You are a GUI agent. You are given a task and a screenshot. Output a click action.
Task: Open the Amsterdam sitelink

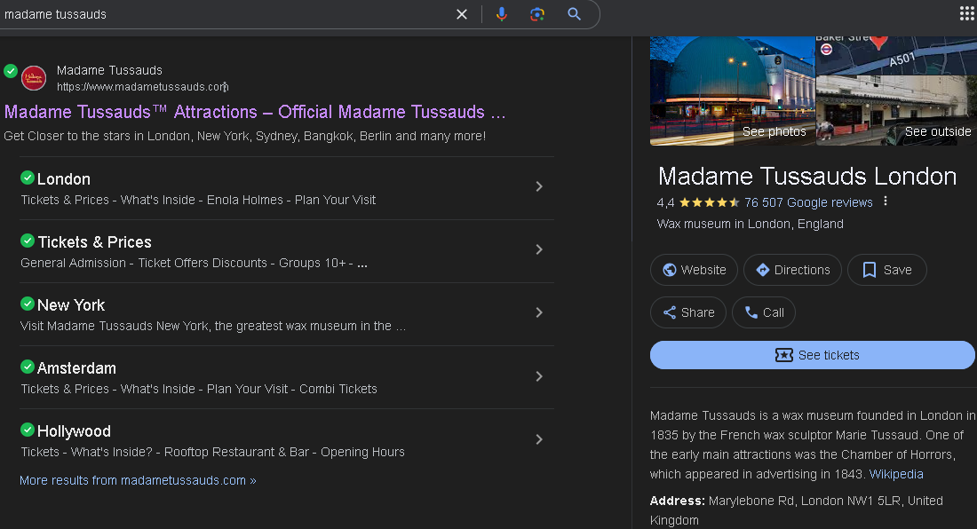coord(76,368)
